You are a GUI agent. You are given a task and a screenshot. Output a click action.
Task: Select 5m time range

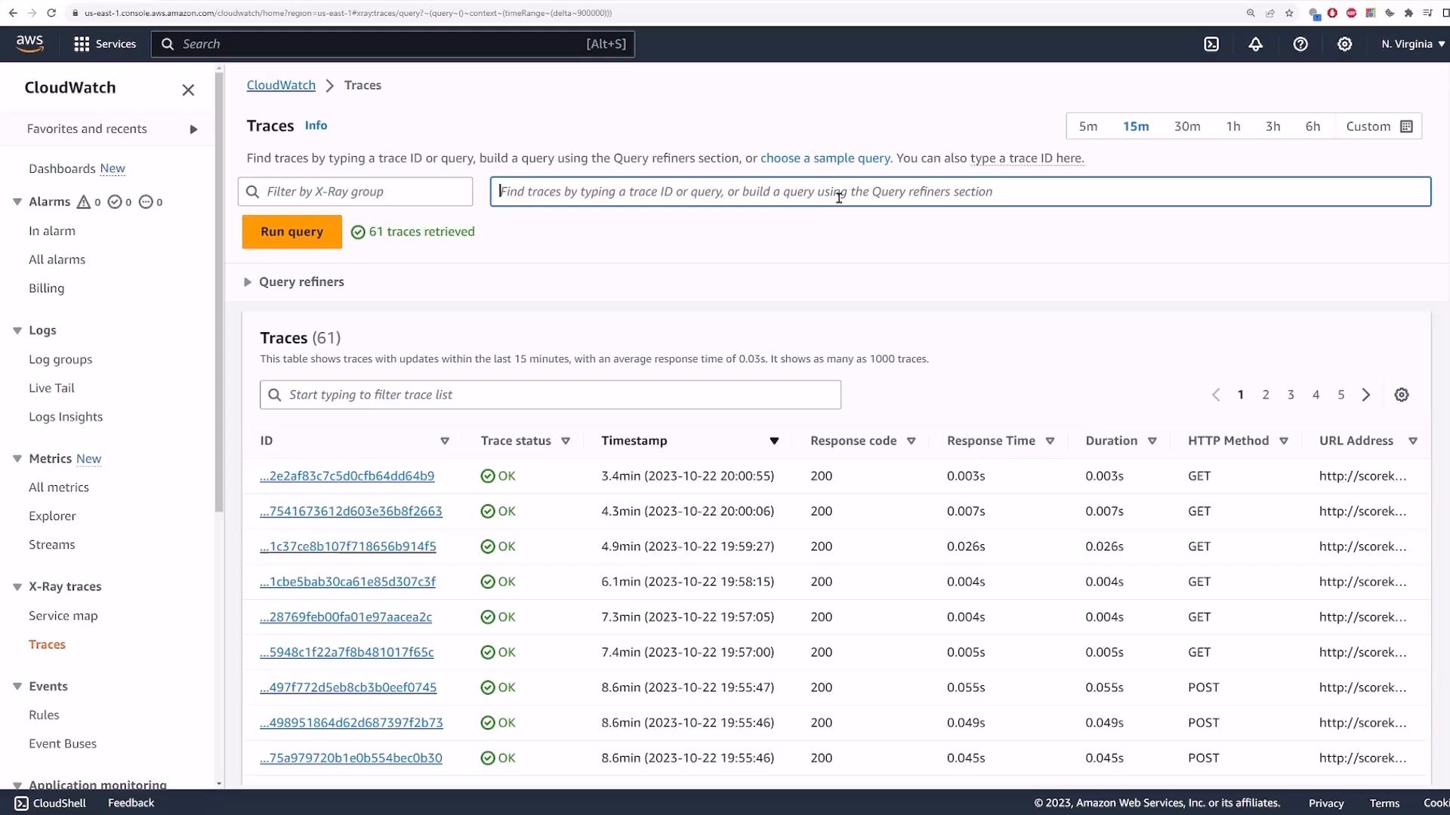[x=1087, y=126]
